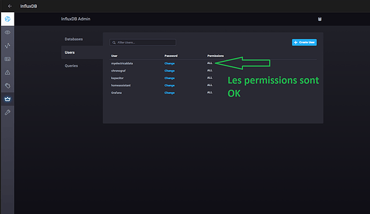Switch to the Queries tab
The height and width of the screenshot is (214, 370).
point(71,66)
